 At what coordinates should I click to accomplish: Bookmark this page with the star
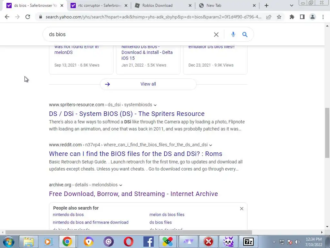coord(279,17)
